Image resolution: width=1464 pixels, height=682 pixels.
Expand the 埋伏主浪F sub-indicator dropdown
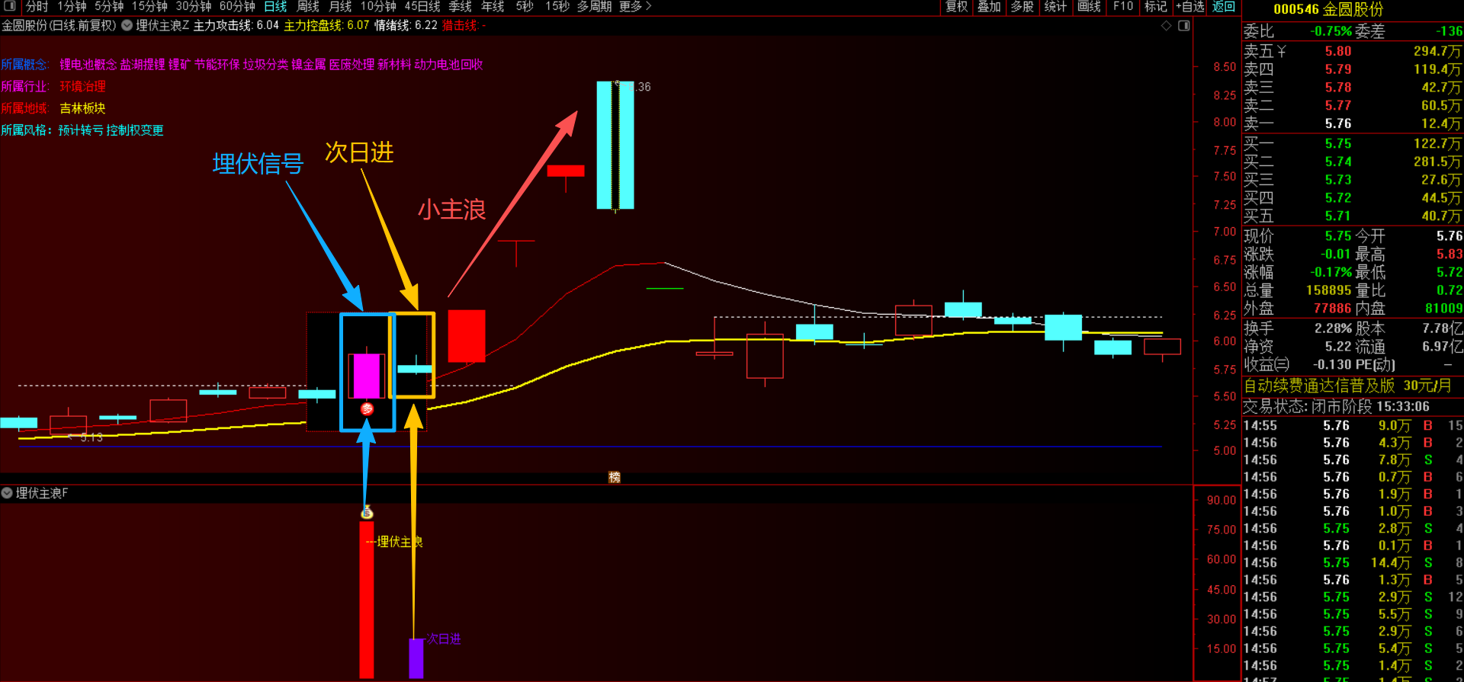[x=7, y=493]
